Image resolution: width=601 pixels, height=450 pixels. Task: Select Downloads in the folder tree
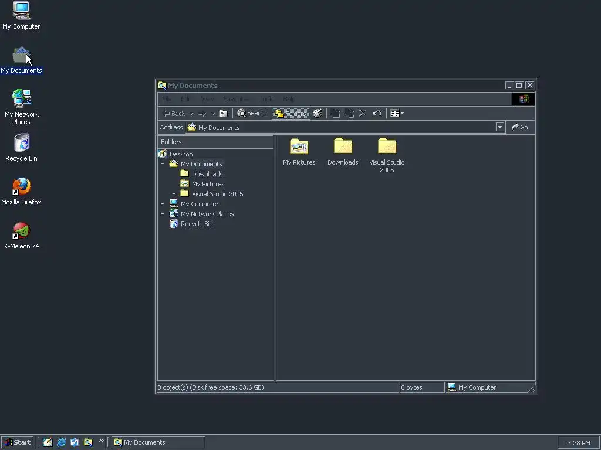pos(207,174)
